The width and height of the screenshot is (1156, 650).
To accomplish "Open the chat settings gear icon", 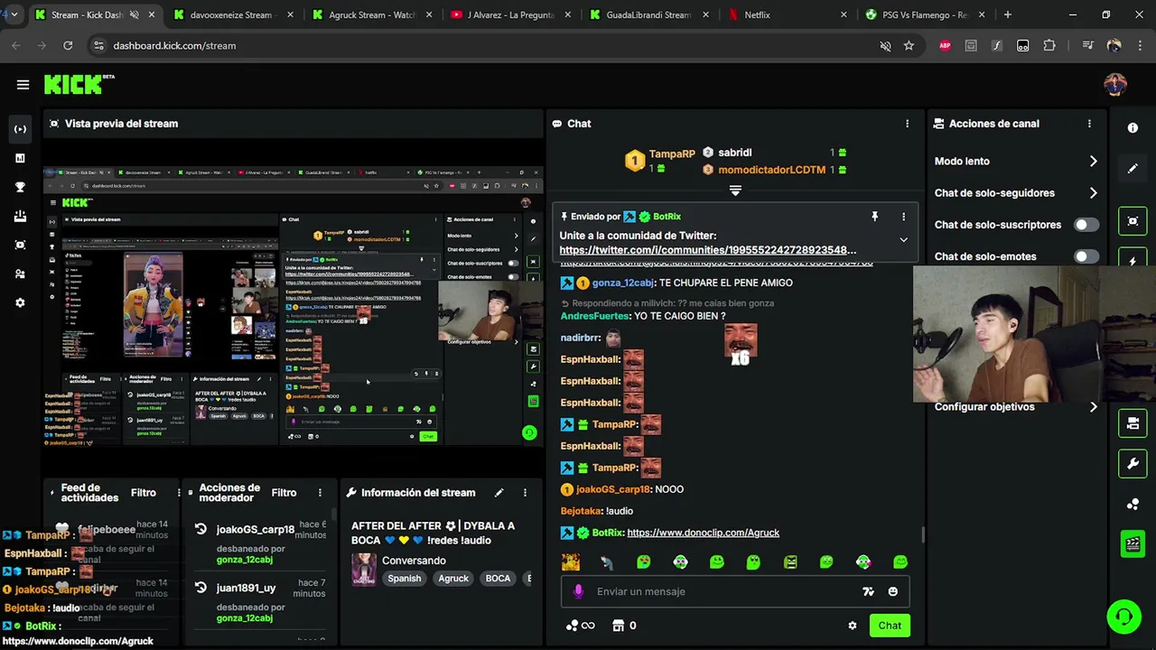I will coord(852,626).
